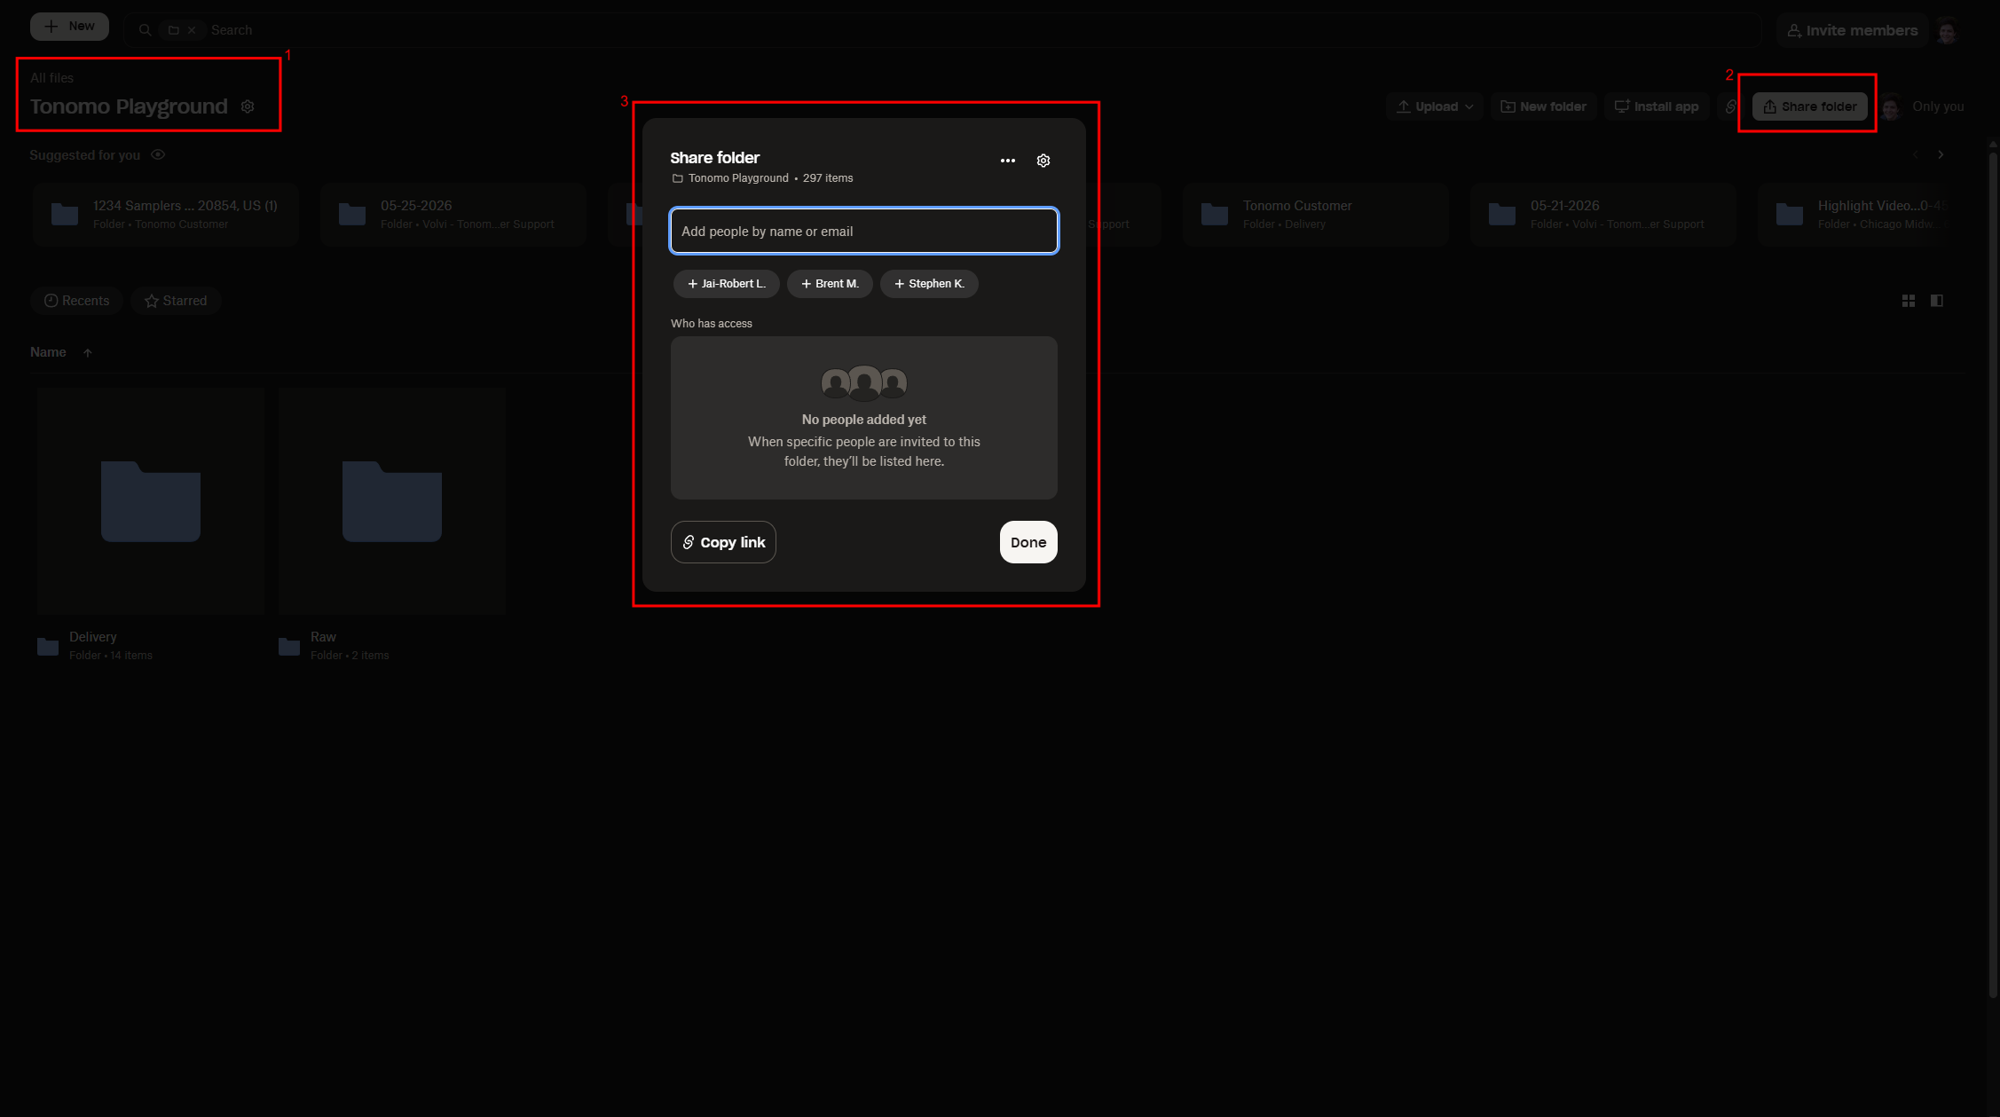Remove the folder filter chip in search
Viewport: 2000px width, 1117px height.
click(x=192, y=30)
